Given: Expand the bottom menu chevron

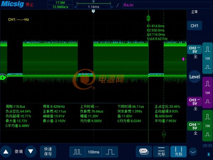Looking at the screenshot, I should click(193, 152).
